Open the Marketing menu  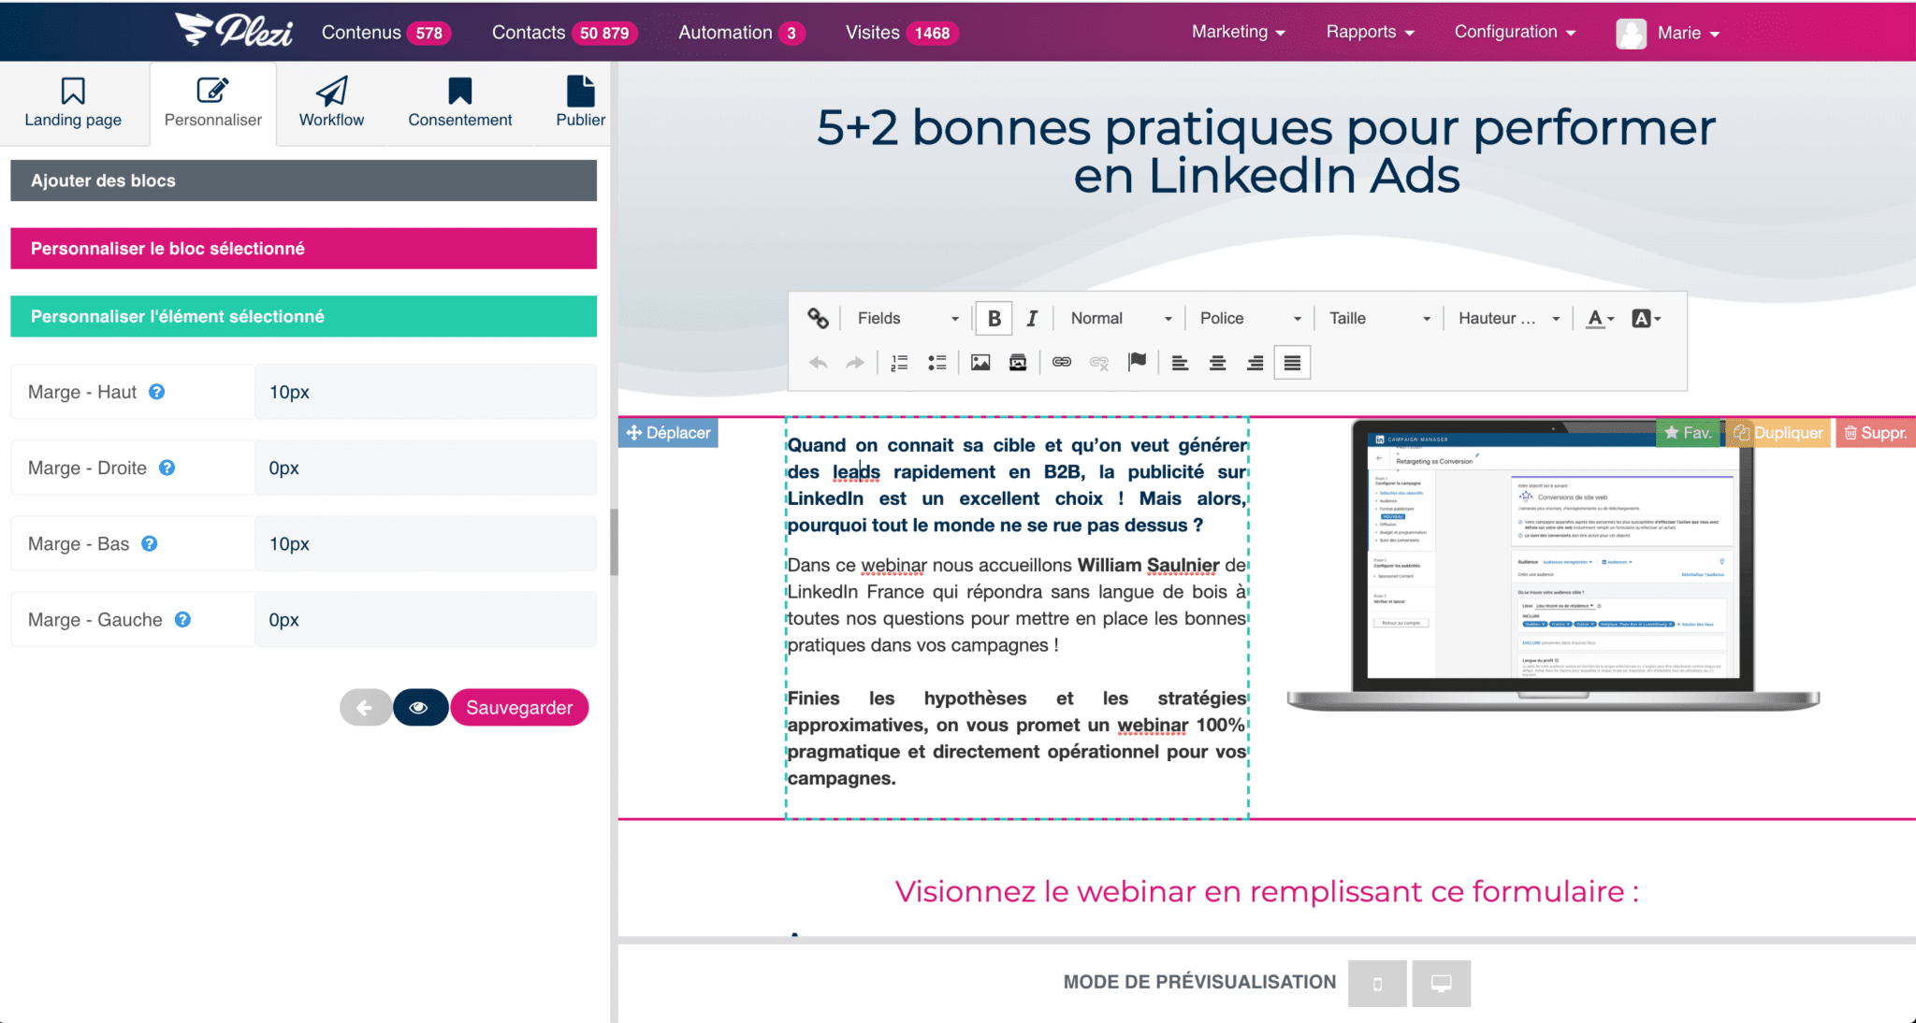pos(1238,32)
